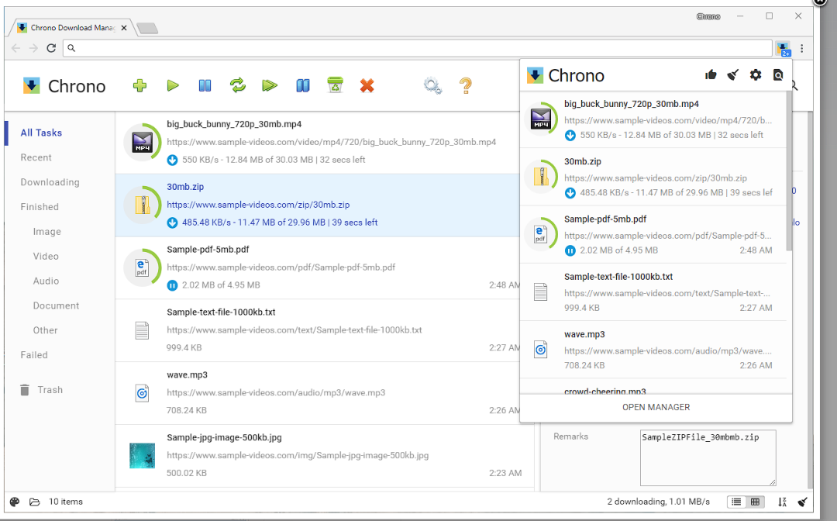Click paused icon on Sample-pdf-5mb.pdf in popup
The width and height of the screenshot is (837, 521).
570,250
